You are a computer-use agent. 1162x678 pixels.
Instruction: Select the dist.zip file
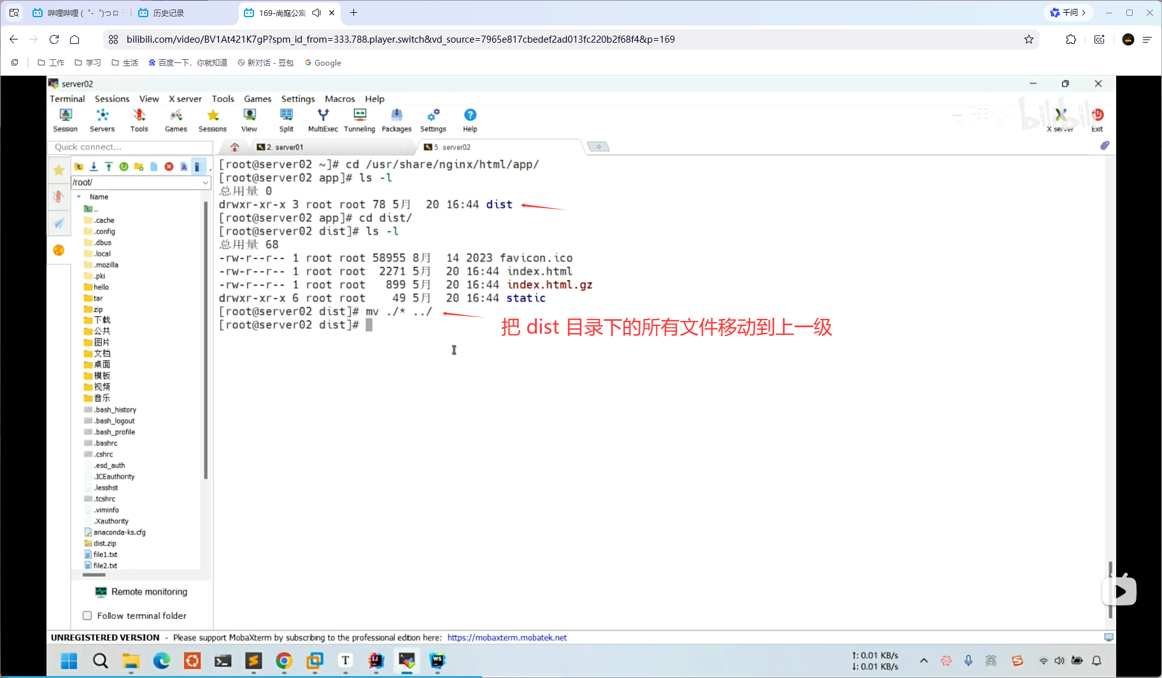click(x=100, y=544)
